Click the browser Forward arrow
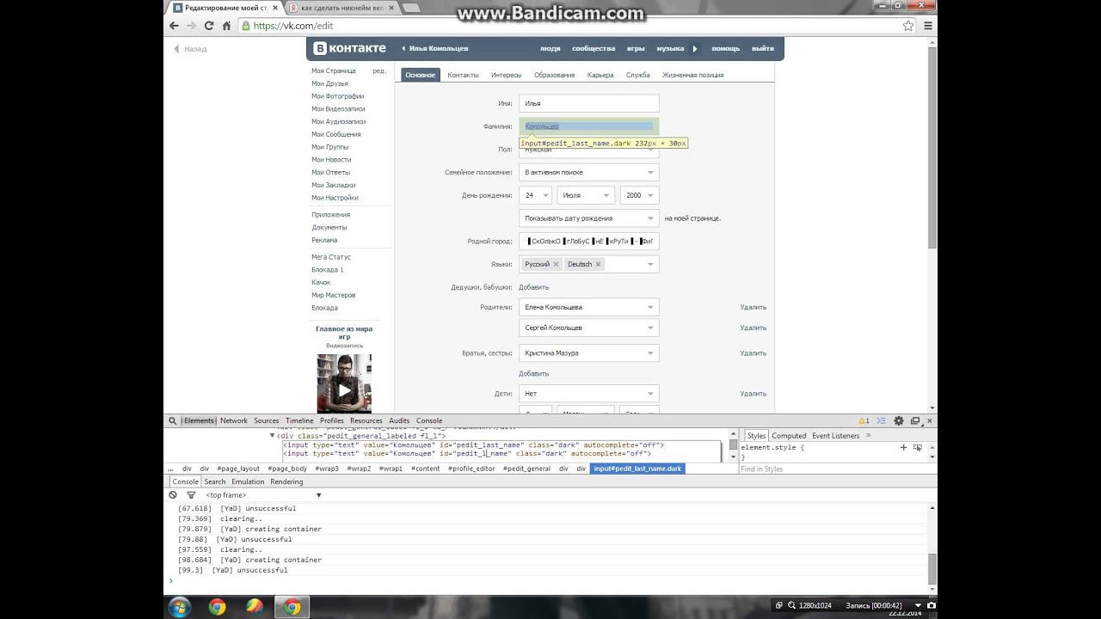The width and height of the screenshot is (1101, 619). point(192,26)
